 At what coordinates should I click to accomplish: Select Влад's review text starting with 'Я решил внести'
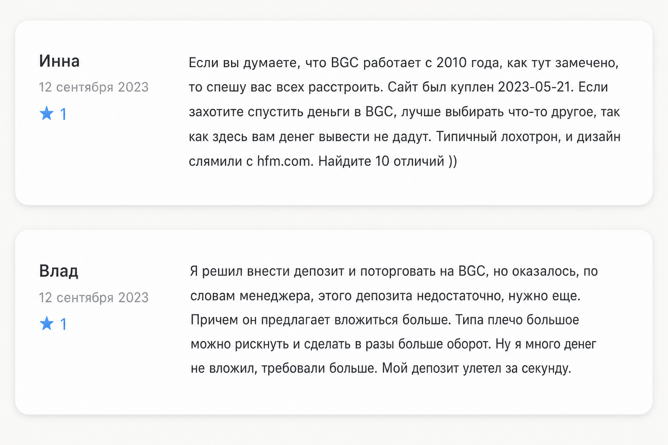click(394, 320)
